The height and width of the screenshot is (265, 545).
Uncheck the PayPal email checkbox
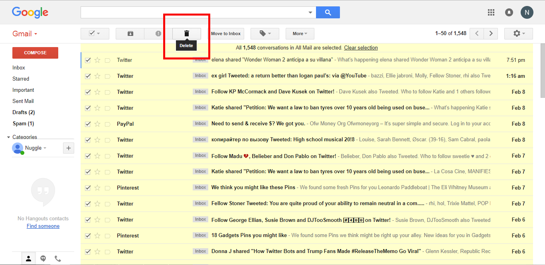pyautogui.click(x=88, y=124)
